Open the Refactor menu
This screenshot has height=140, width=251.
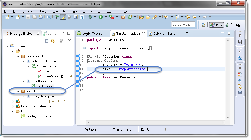click(x=43, y=11)
